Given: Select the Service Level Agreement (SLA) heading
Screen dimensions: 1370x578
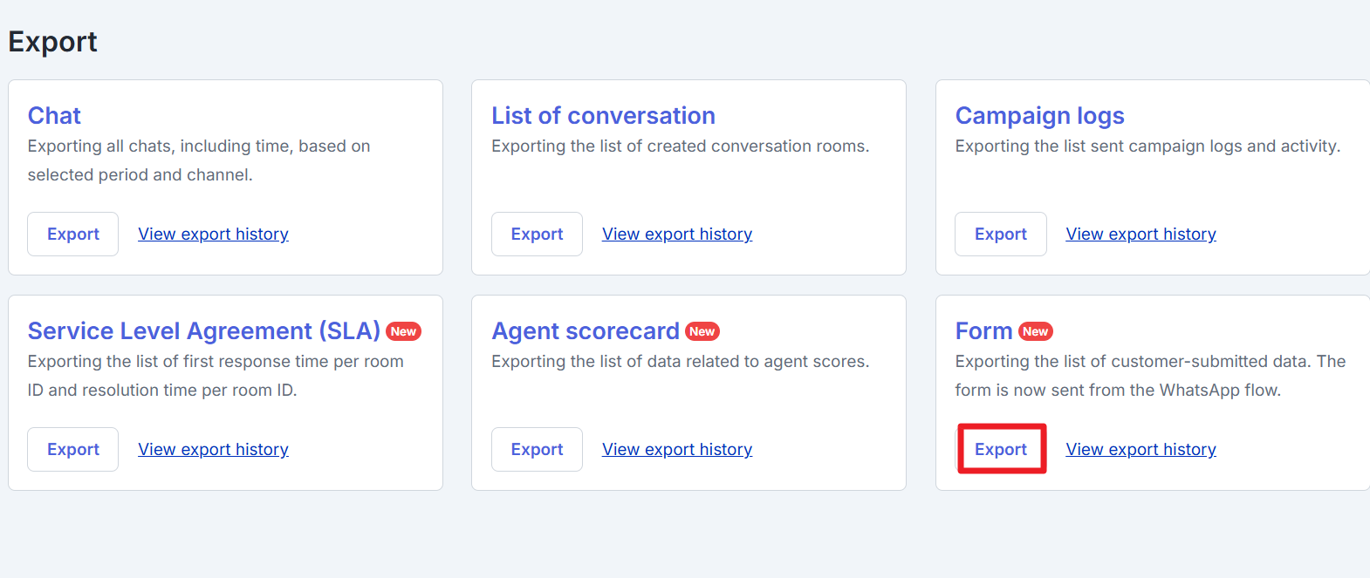Looking at the screenshot, I should click(203, 330).
